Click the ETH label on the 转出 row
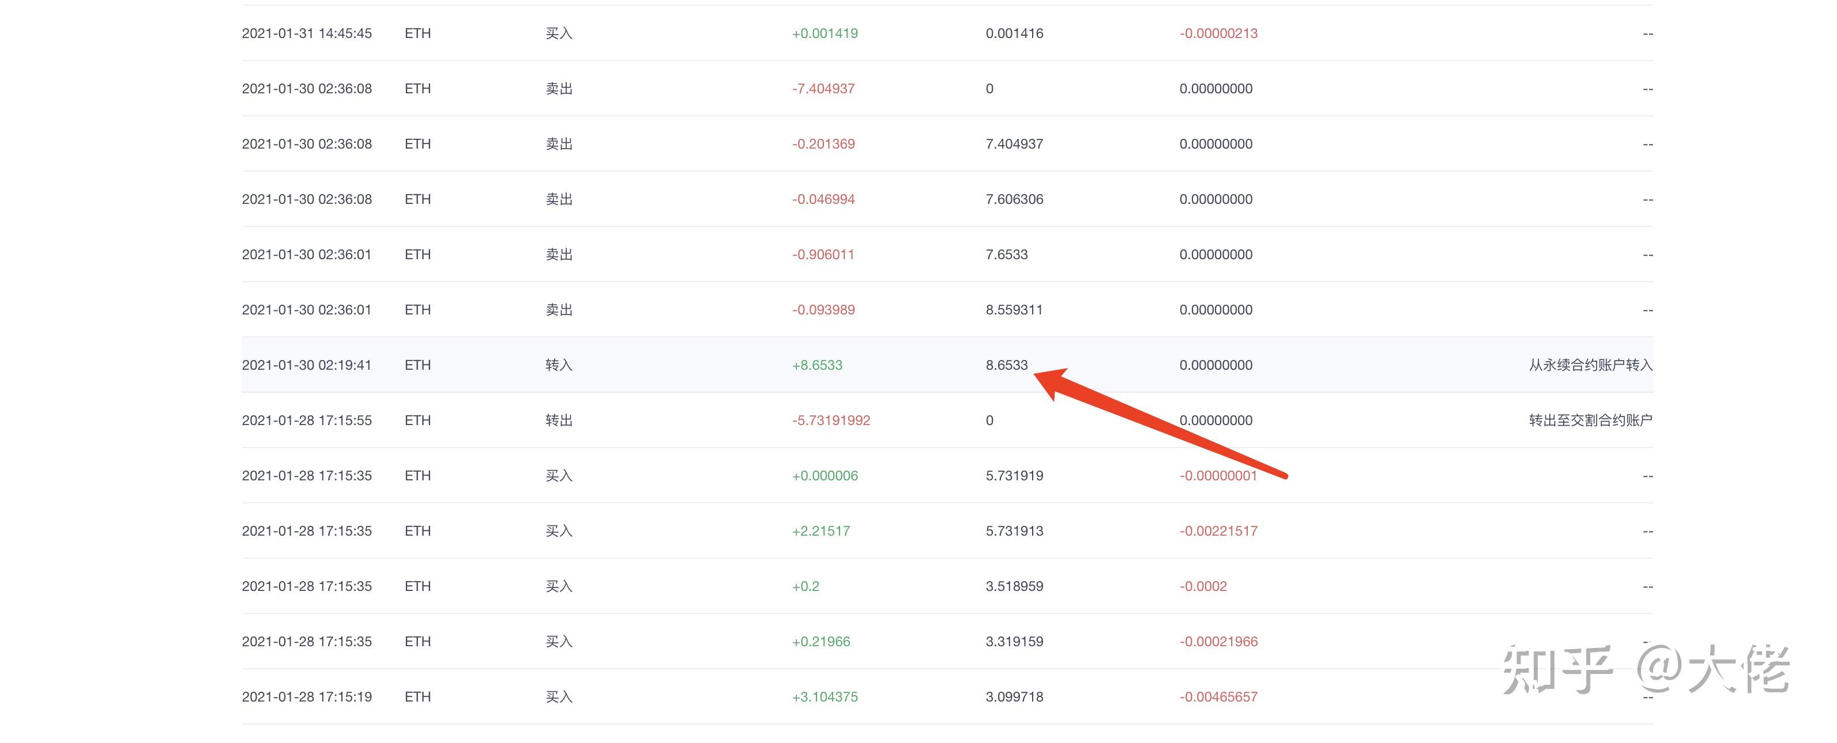This screenshot has width=1837, height=743. click(x=417, y=419)
